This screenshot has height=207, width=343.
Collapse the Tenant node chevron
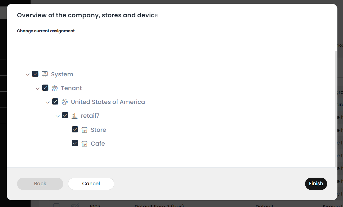(x=38, y=89)
